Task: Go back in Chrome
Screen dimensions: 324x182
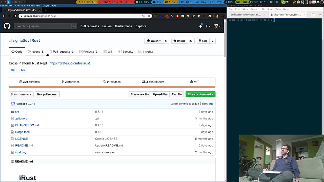Action: [4, 16]
